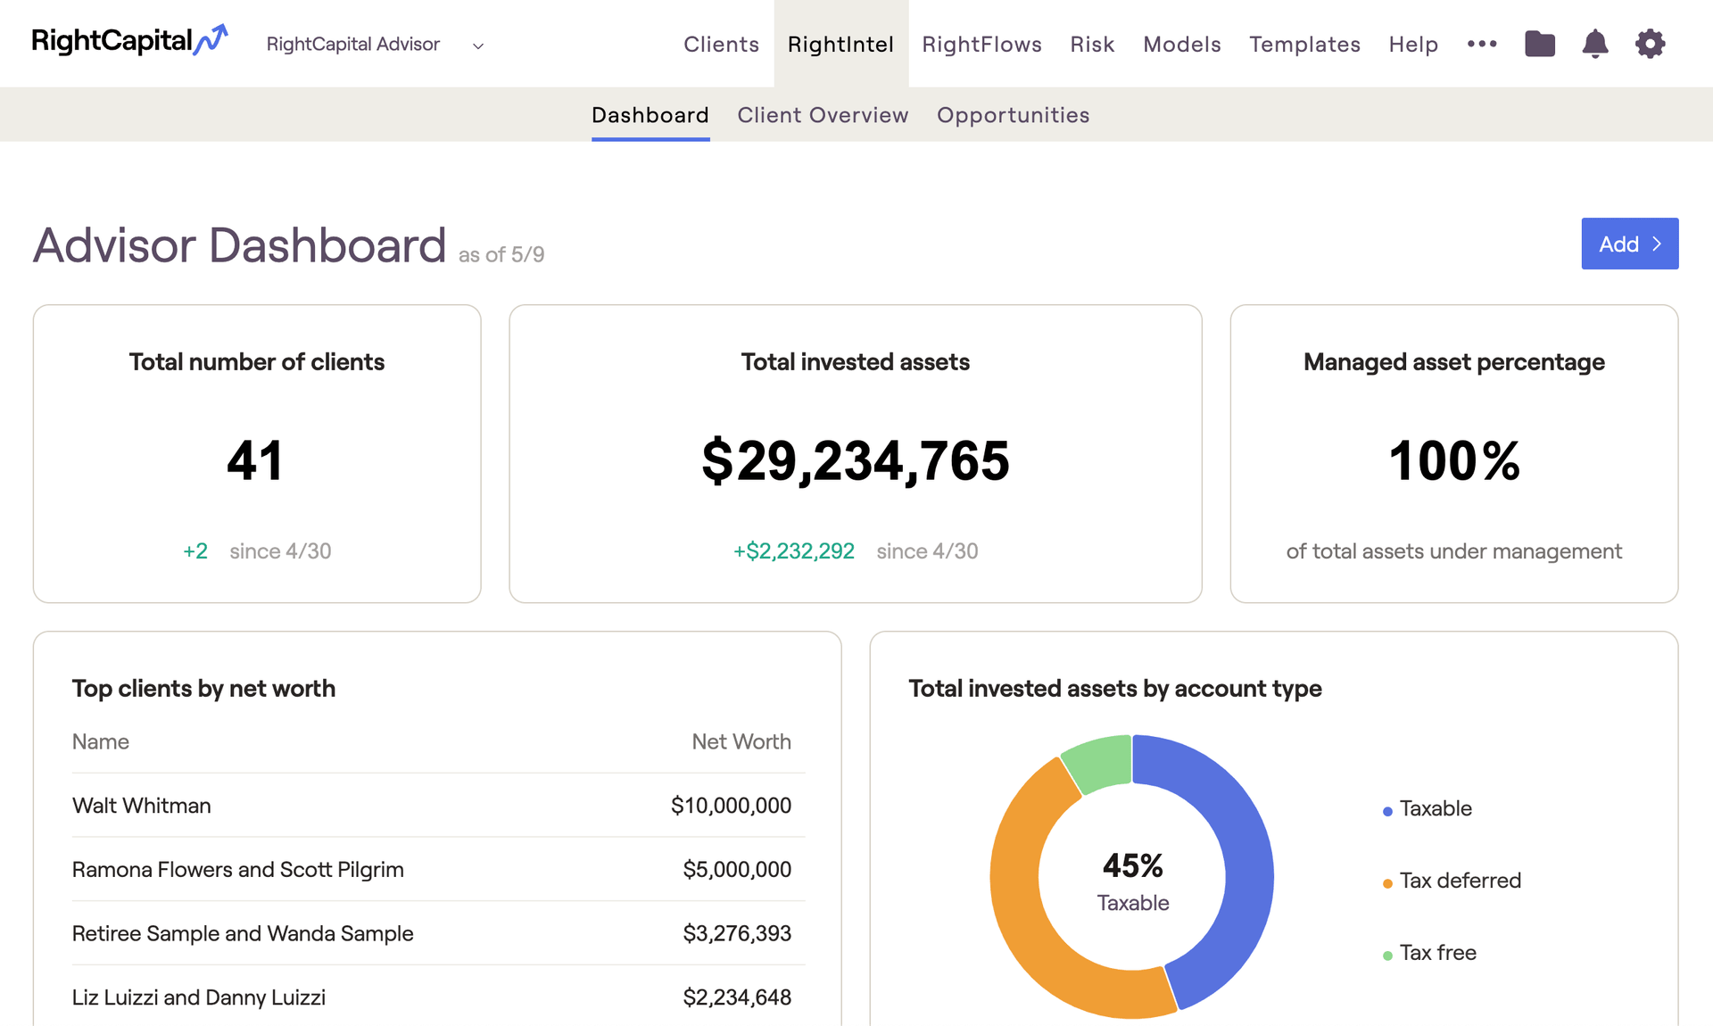Click the $2,234,648 net worth value
The width and height of the screenshot is (1713, 1026).
(x=737, y=997)
